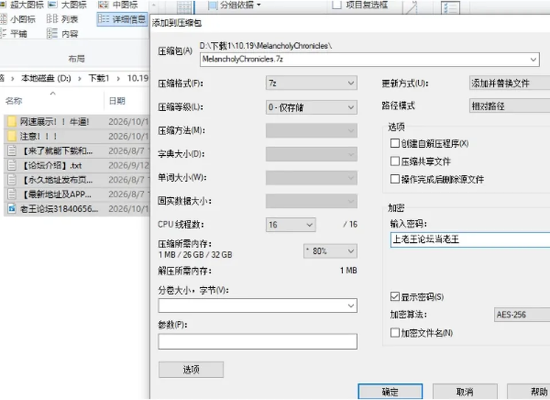
Task: Click the 选项 button below 参数
Action: (191, 370)
